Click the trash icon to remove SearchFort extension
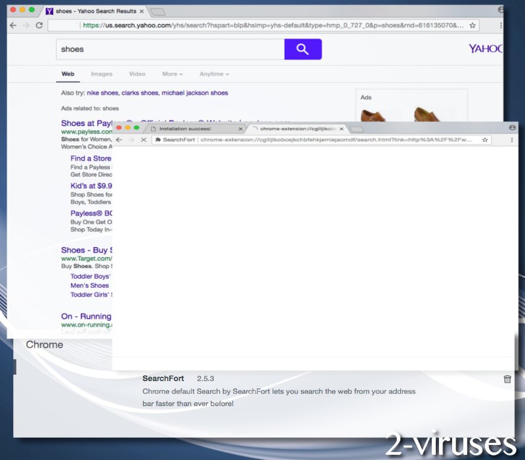This screenshot has height=460, width=525. pos(507,379)
